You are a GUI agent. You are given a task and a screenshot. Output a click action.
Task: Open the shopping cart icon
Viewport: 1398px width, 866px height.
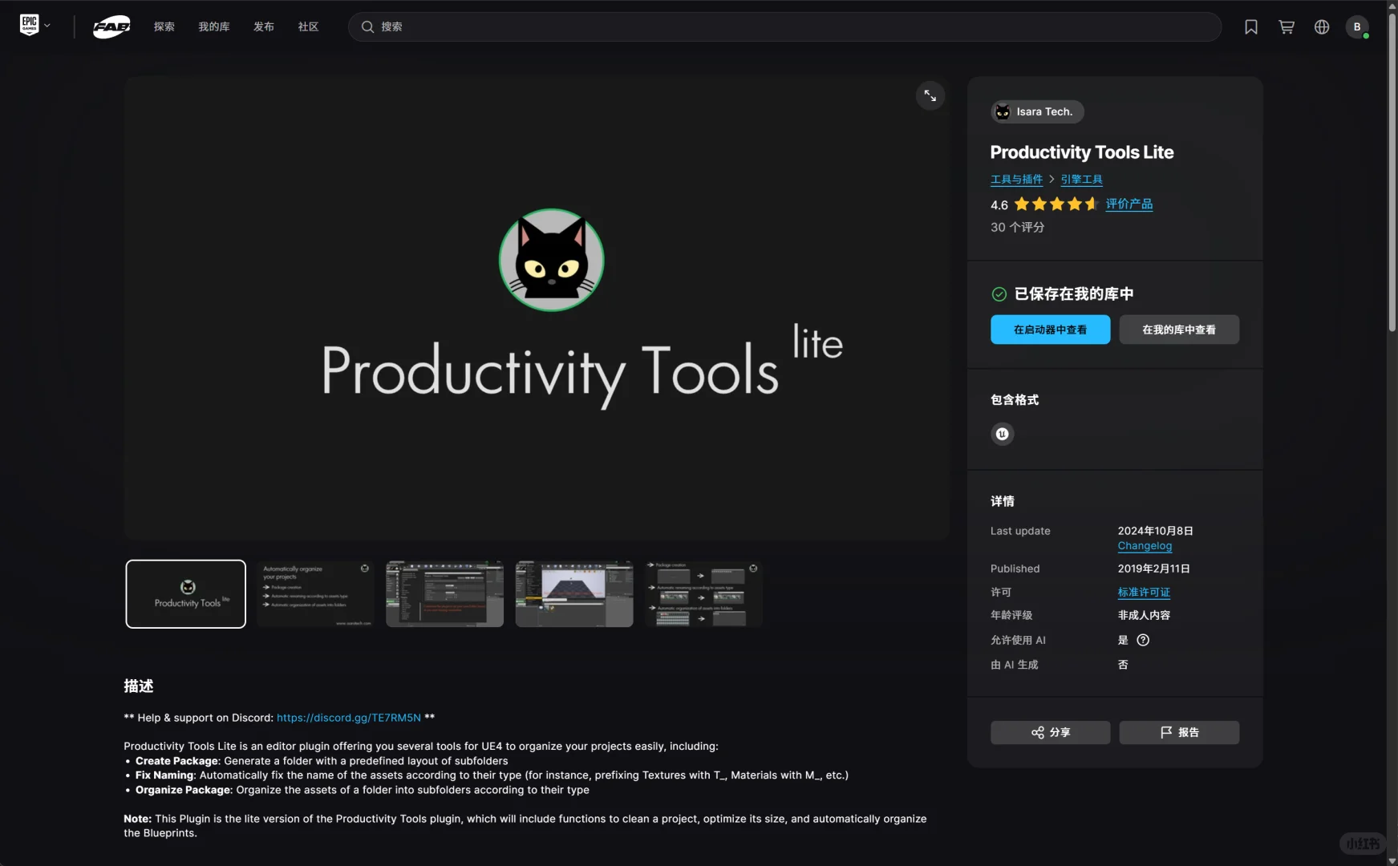click(x=1287, y=26)
